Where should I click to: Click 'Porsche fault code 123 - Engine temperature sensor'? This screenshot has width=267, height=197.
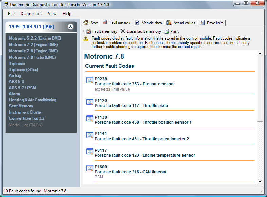(x=145, y=155)
